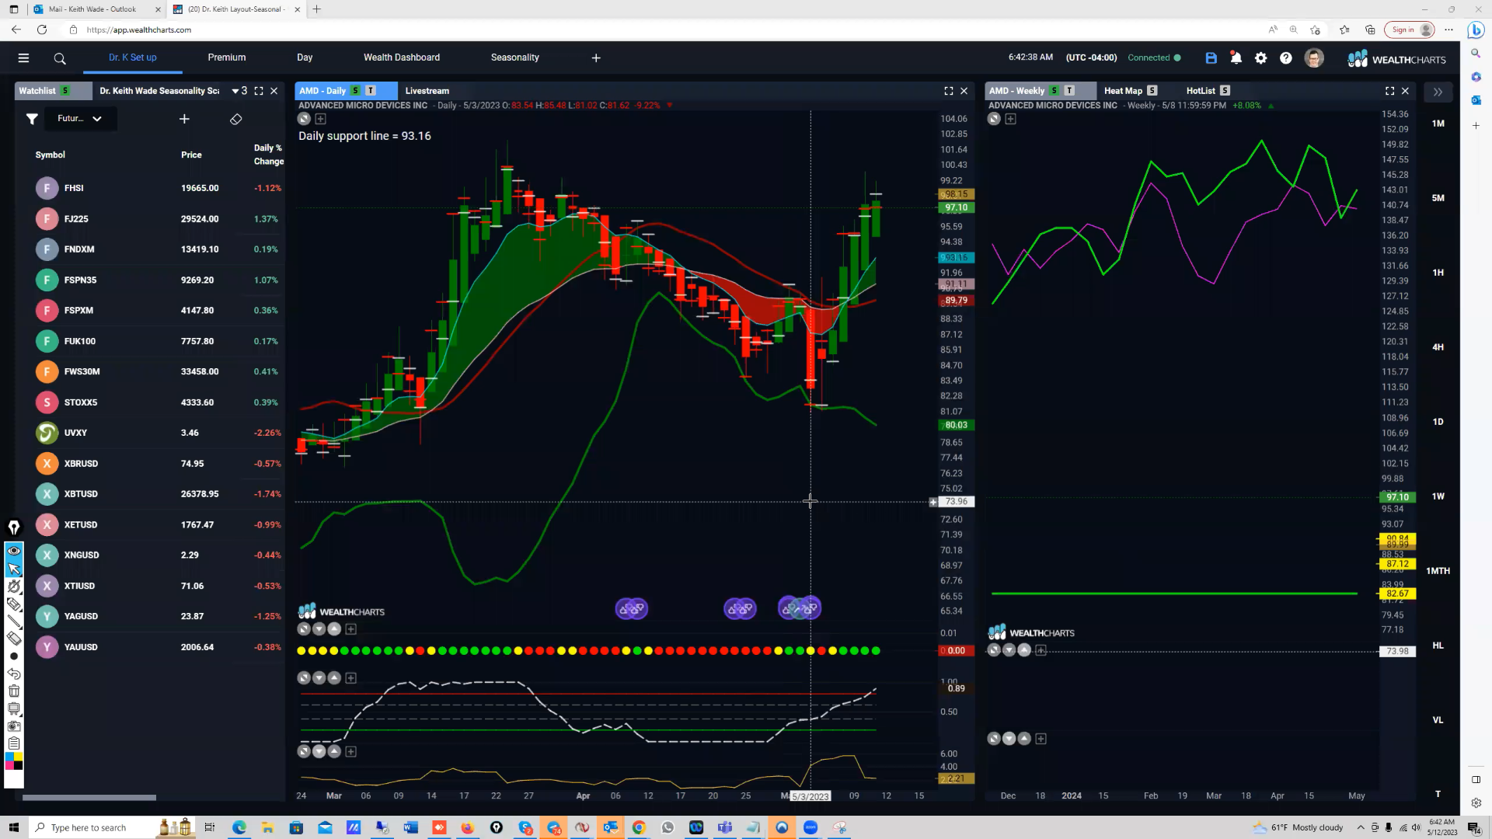Viewport: 1492px width, 839px height.
Task: Select the 1M timeframe button
Action: 1438,124
